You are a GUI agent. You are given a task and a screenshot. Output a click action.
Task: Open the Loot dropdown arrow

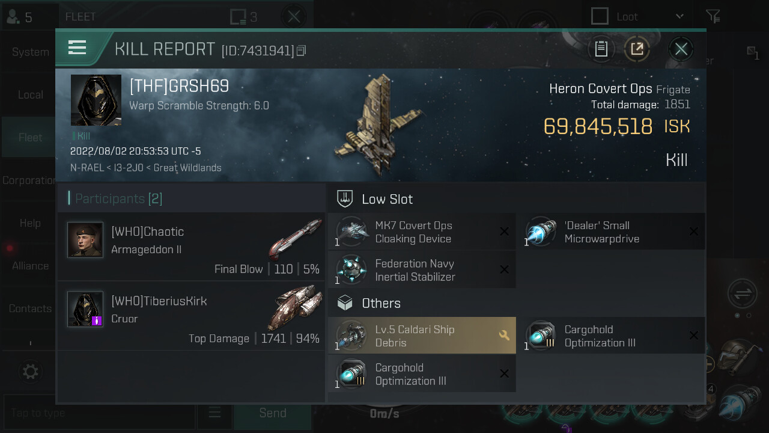click(x=679, y=16)
